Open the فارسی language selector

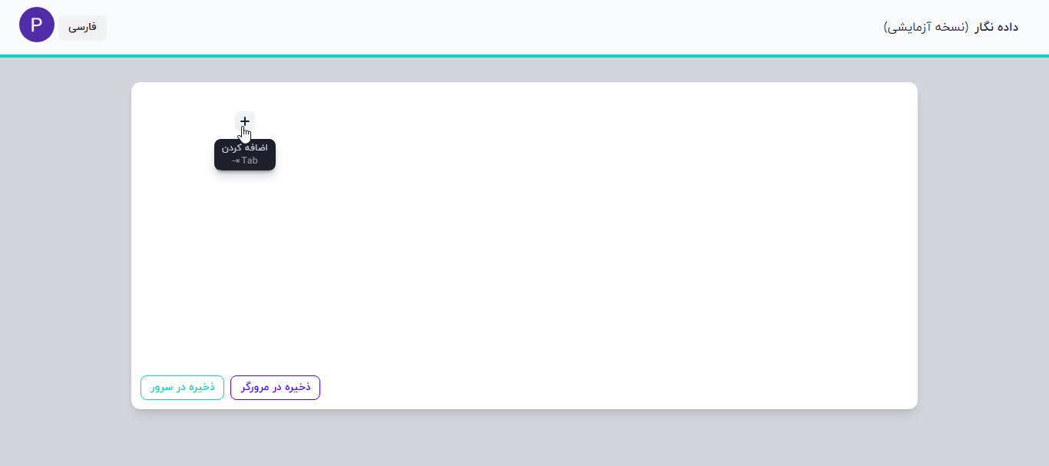click(83, 28)
